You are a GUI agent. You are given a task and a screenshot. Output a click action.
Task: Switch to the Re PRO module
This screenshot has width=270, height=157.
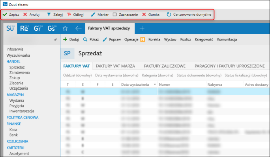click(x=24, y=28)
